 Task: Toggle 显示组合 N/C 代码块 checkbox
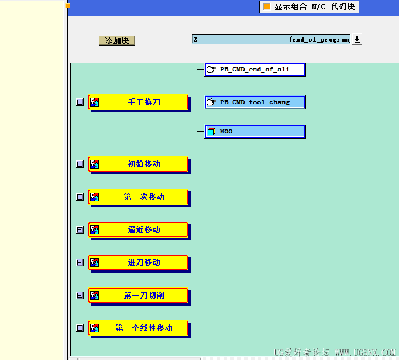point(267,6)
